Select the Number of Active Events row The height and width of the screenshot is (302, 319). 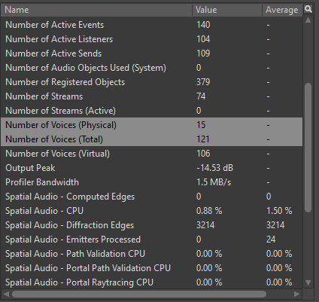tap(152, 25)
